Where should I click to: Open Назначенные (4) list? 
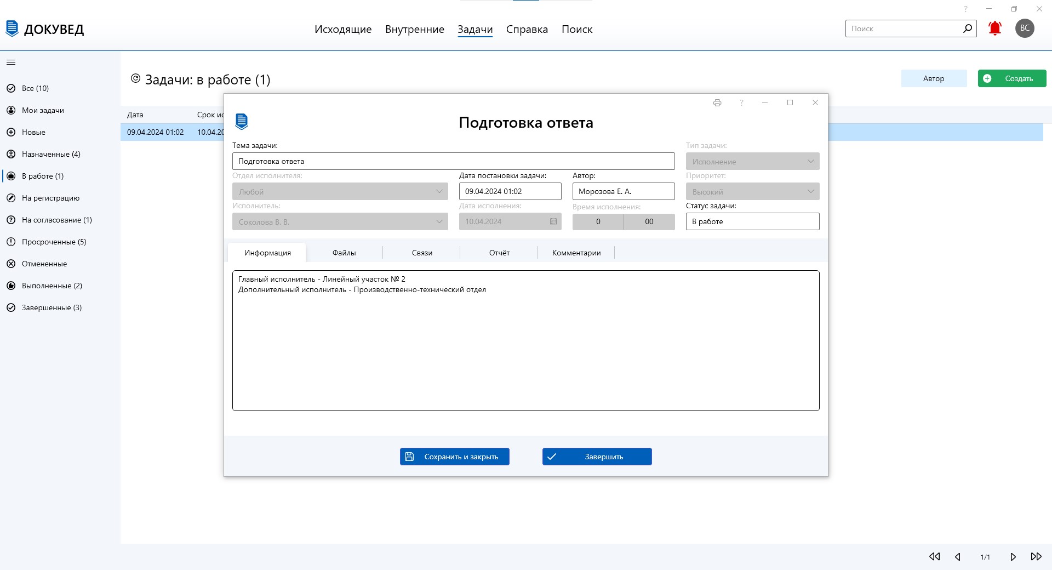click(51, 154)
